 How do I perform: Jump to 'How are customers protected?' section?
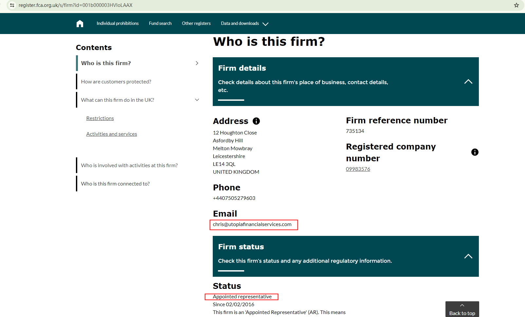(116, 82)
